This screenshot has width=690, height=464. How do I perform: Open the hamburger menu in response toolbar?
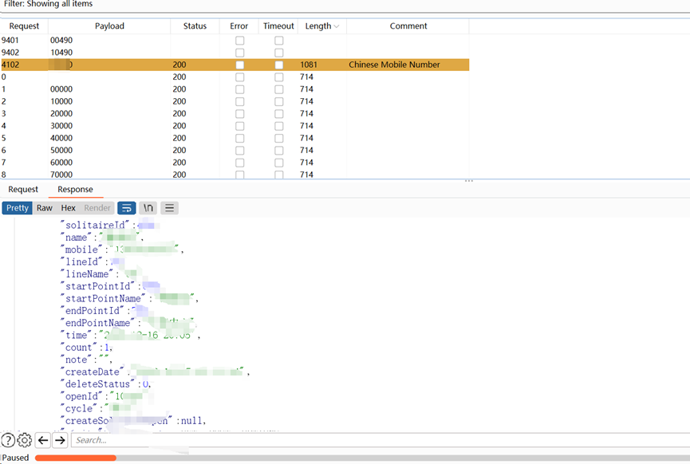click(x=169, y=208)
